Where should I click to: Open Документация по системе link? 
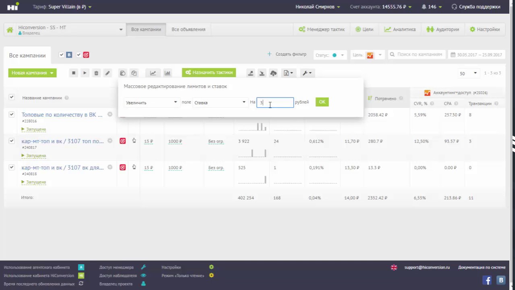tap(482, 267)
